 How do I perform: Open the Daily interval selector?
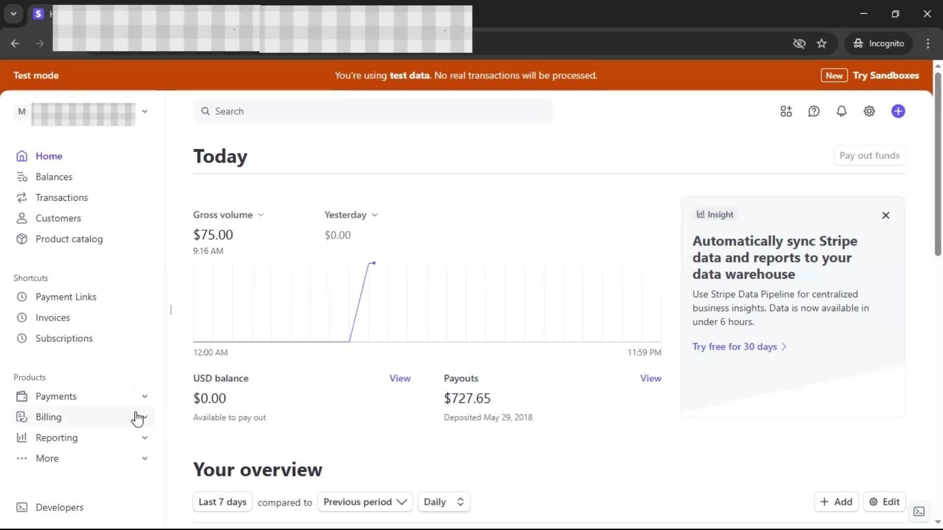coord(444,502)
